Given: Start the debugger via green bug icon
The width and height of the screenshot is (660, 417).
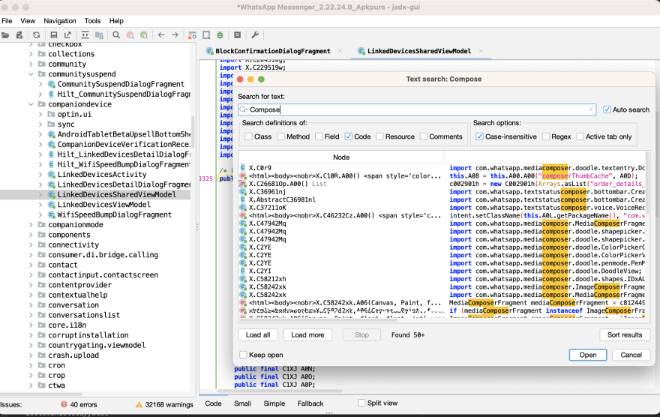Looking at the screenshot, I should click(220, 35).
